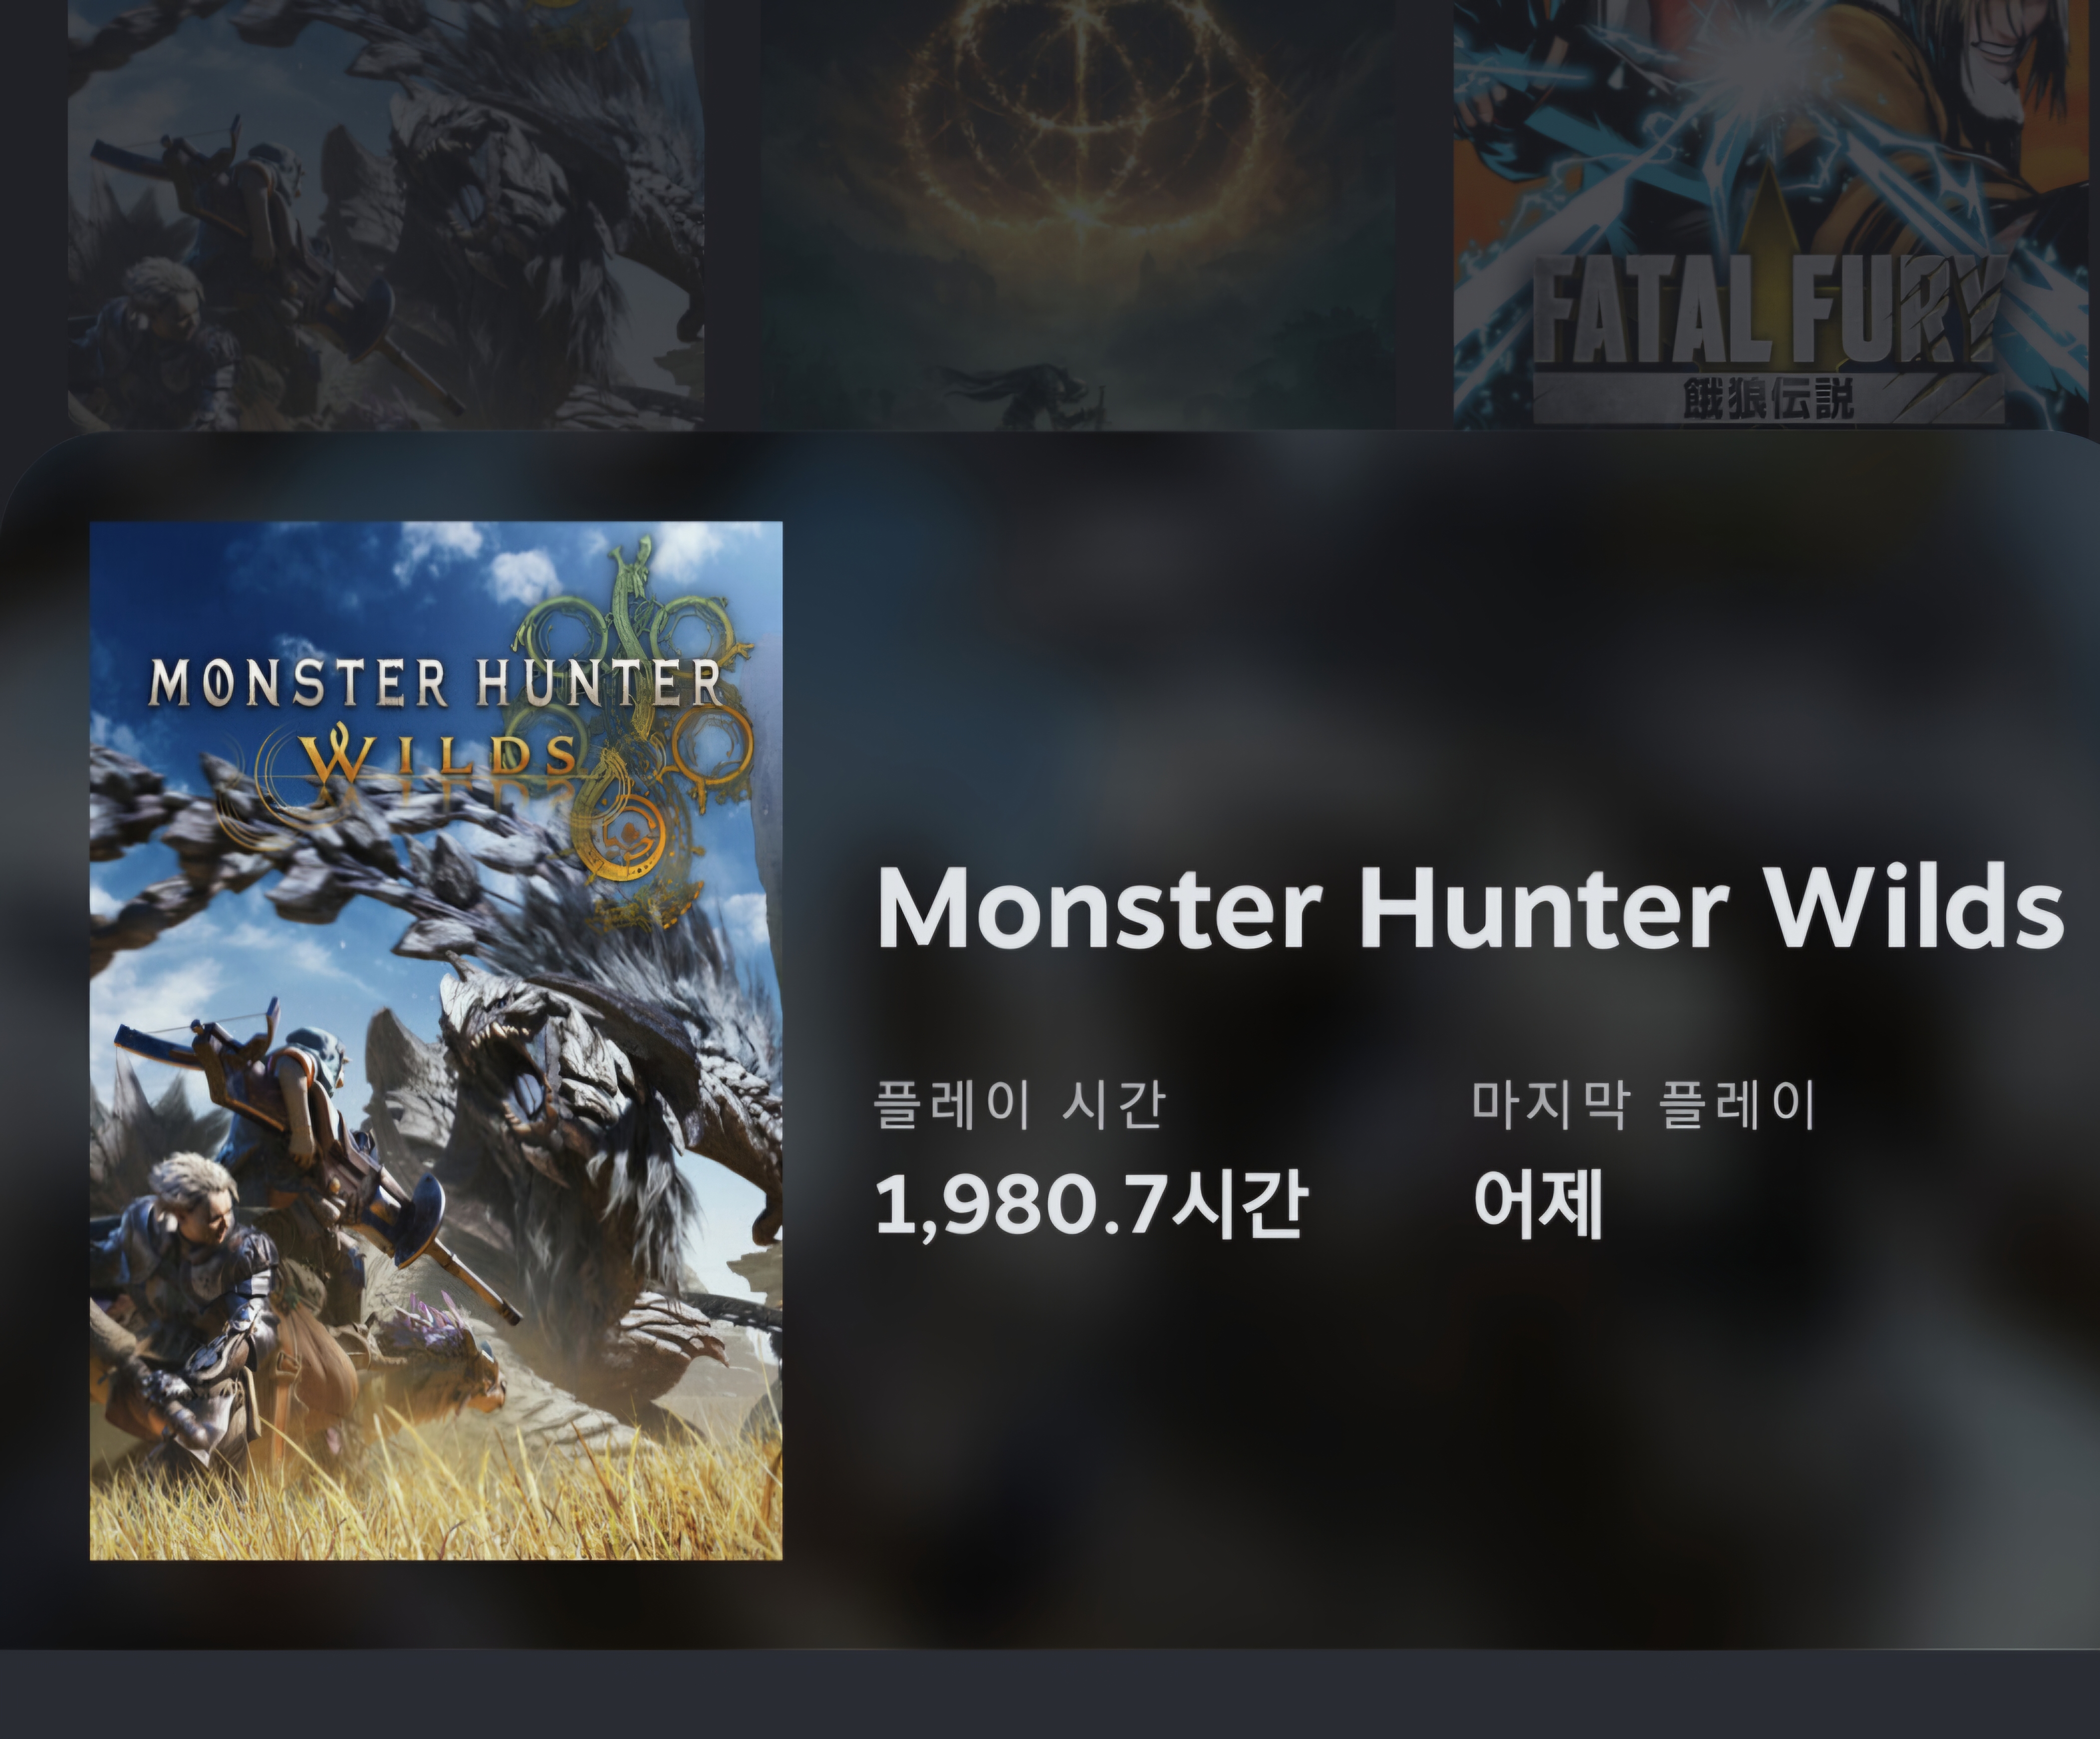Select the 1,980.7시간 playtime value

1091,1204
